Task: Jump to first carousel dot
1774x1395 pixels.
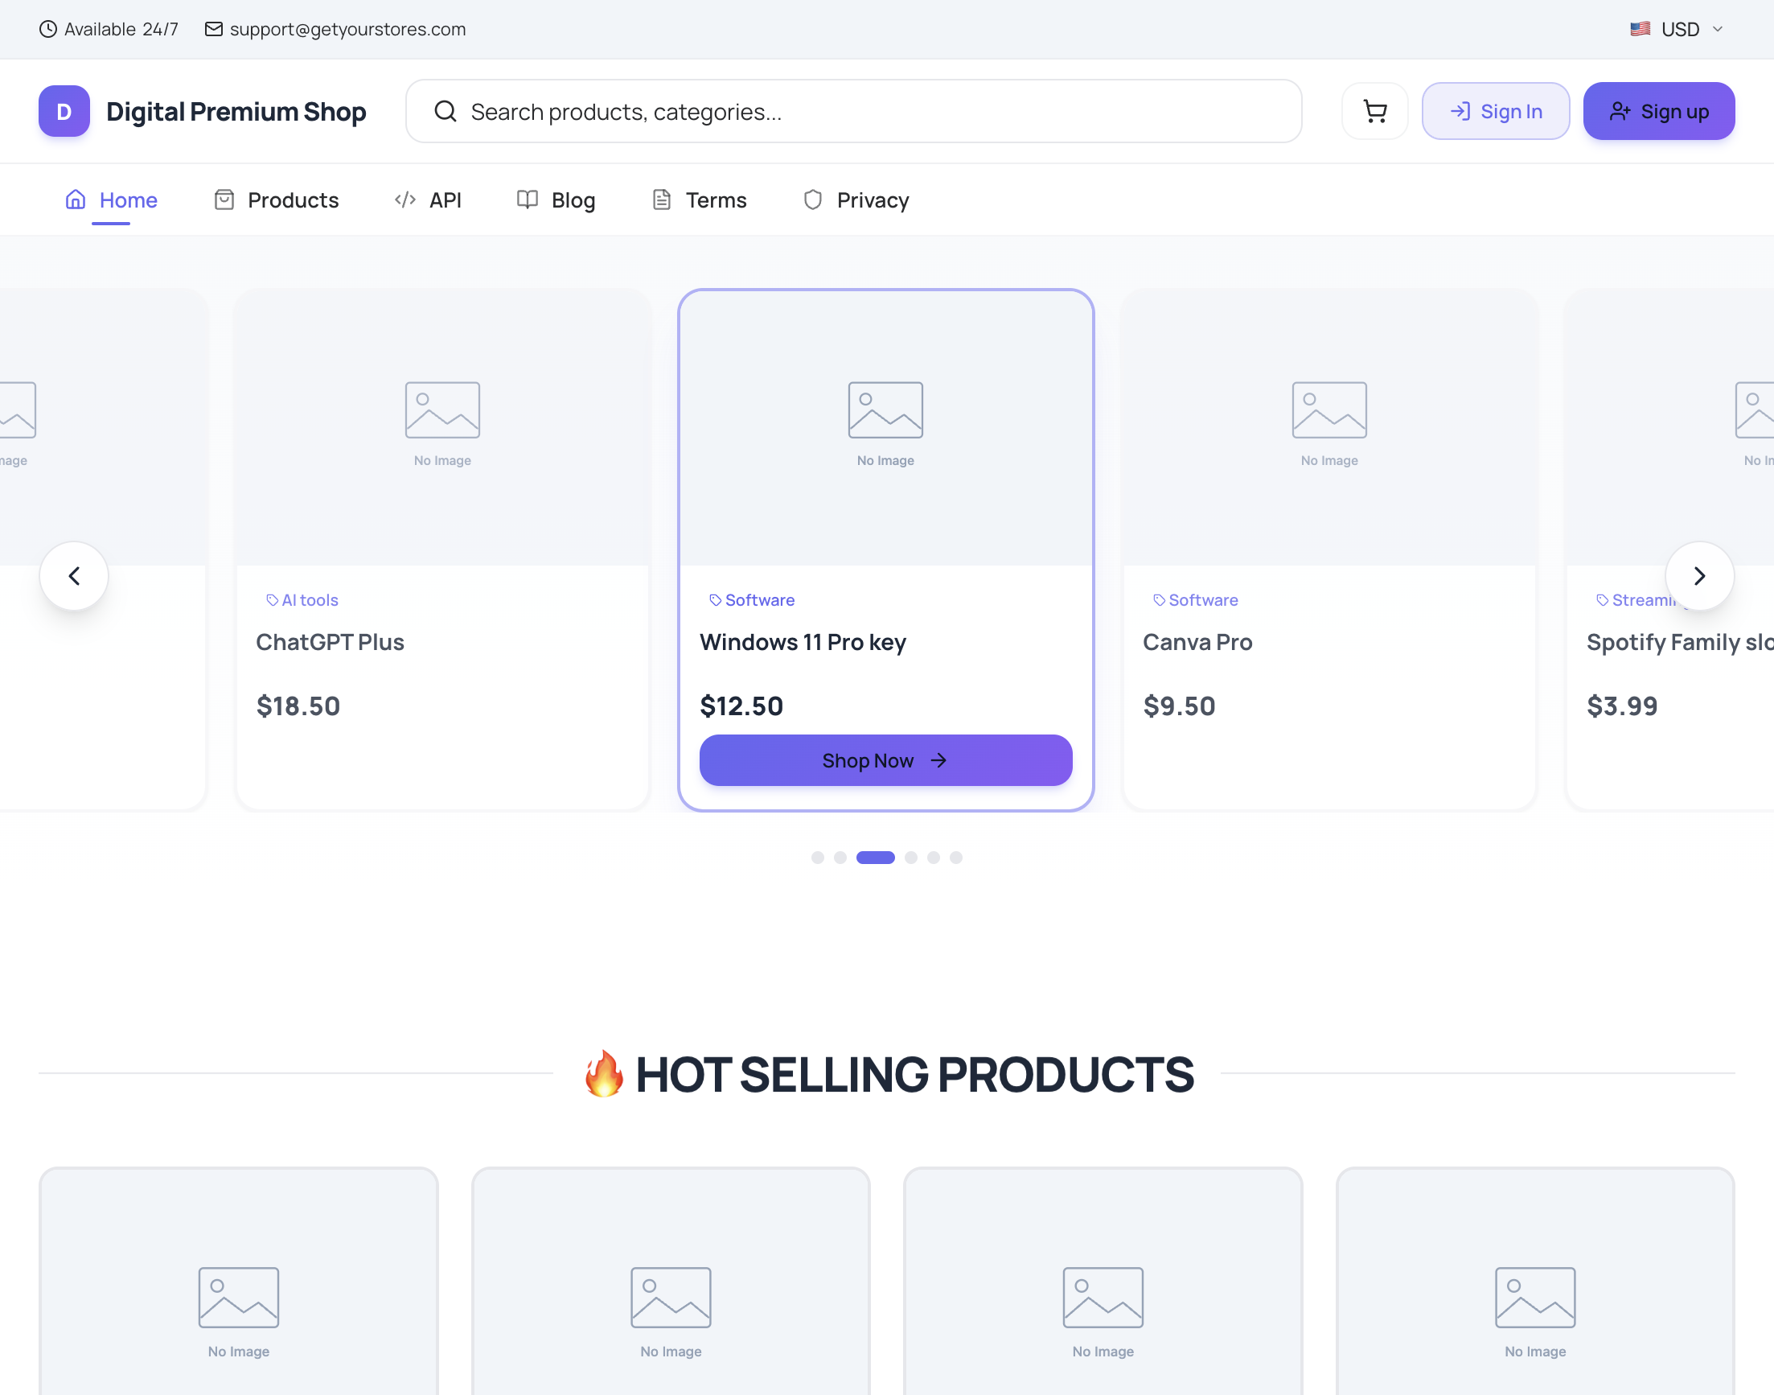Action: [817, 858]
